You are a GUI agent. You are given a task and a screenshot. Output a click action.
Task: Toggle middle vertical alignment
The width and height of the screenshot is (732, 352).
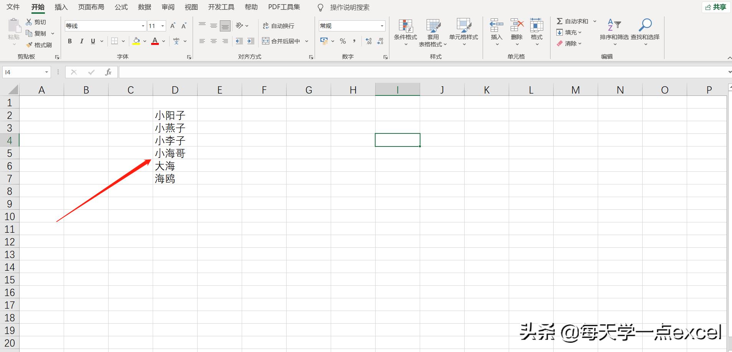coord(214,26)
